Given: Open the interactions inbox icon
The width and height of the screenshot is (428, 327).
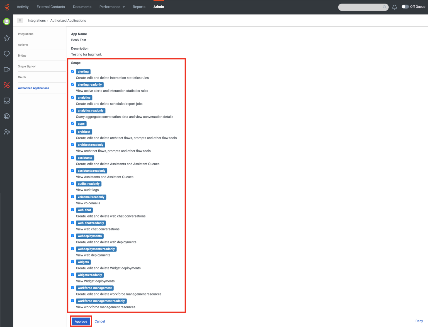Looking at the screenshot, I should [x=6, y=101].
